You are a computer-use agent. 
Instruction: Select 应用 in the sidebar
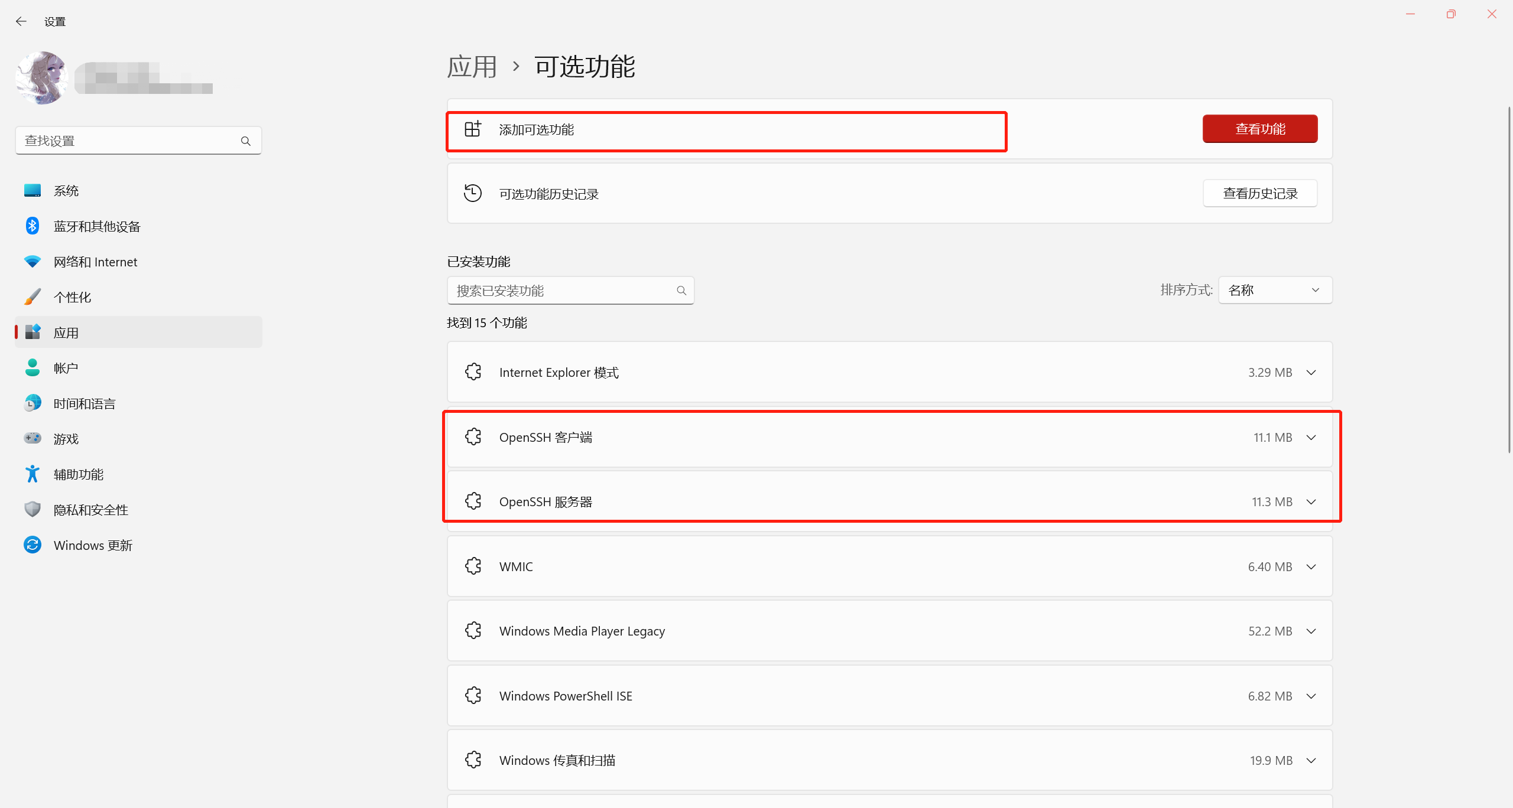pyautogui.click(x=138, y=333)
